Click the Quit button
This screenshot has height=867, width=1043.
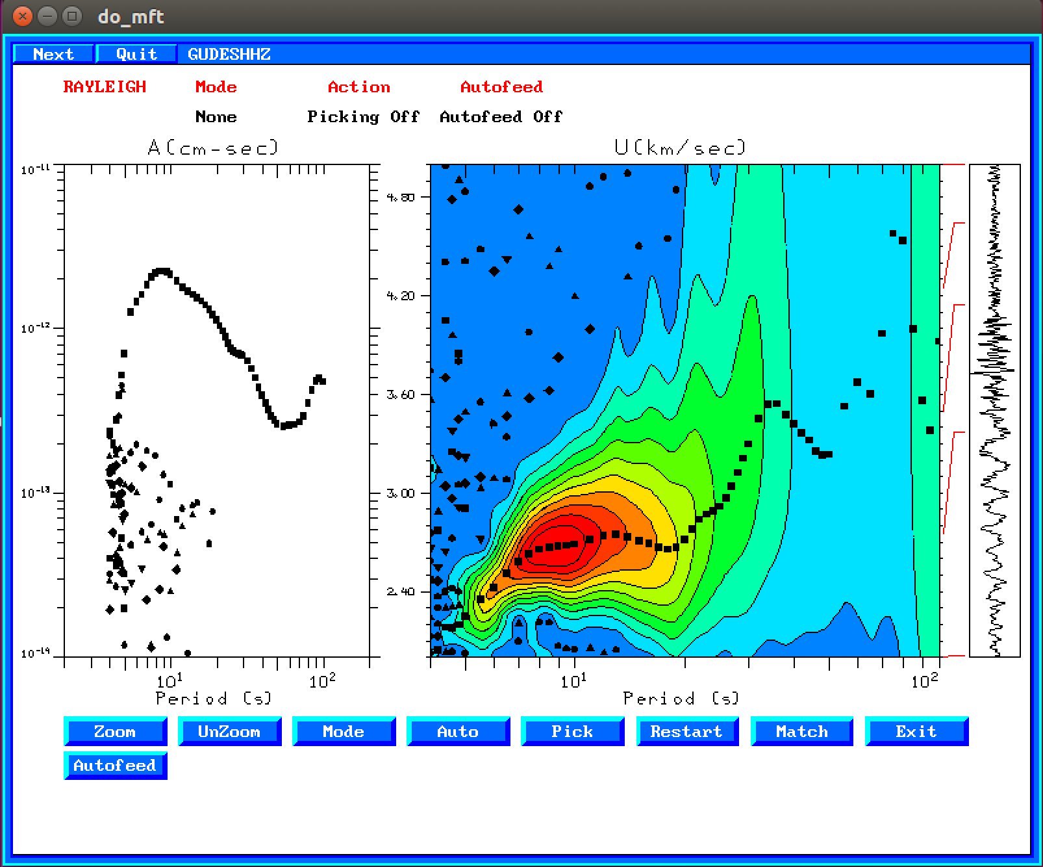tap(136, 54)
